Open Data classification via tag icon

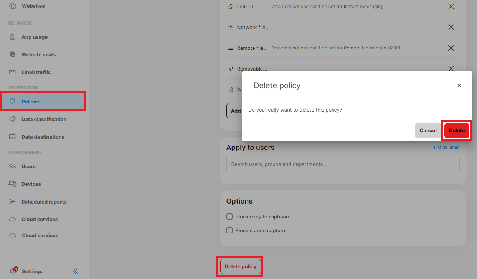tap(12, 119)
